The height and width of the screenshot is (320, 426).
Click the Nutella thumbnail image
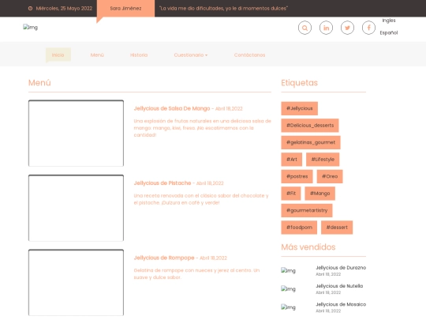tap(288, 289)
